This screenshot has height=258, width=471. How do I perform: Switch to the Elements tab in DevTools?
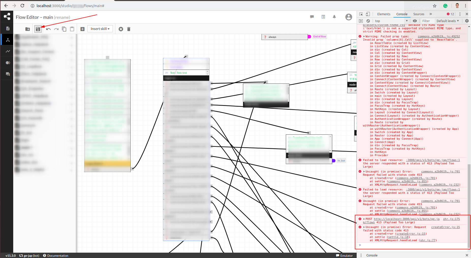[x=384, y=14]
